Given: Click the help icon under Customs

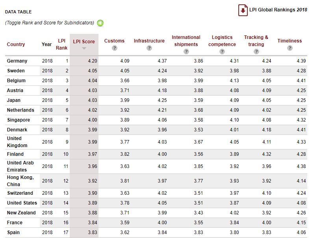Looking at the screenshot, I should click(114, 48).
